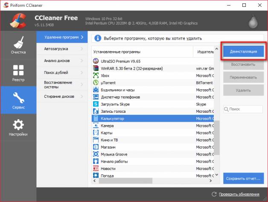Click the Будильники и часы clock icon
This screenshot has width=268, height=202.
click(x=96, y=90)
